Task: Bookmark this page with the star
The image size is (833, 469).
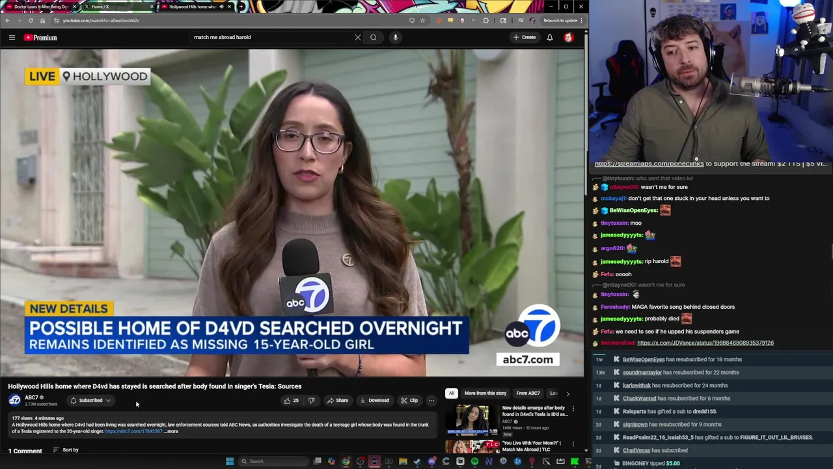Action: click(422, 20)
